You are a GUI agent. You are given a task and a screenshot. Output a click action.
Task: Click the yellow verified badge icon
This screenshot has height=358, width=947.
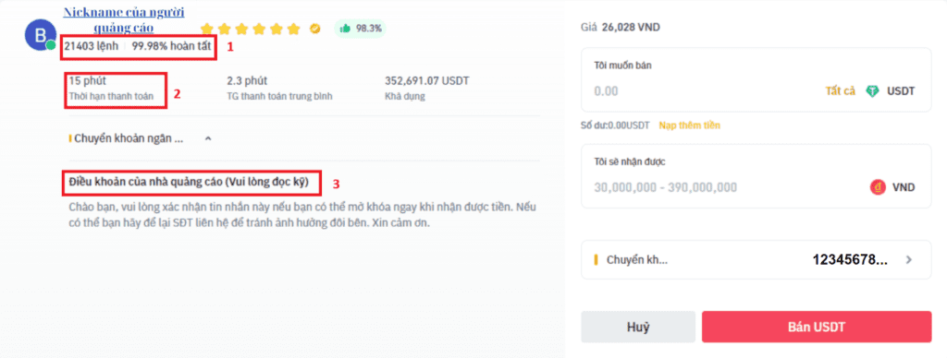[x=314, y=29]
